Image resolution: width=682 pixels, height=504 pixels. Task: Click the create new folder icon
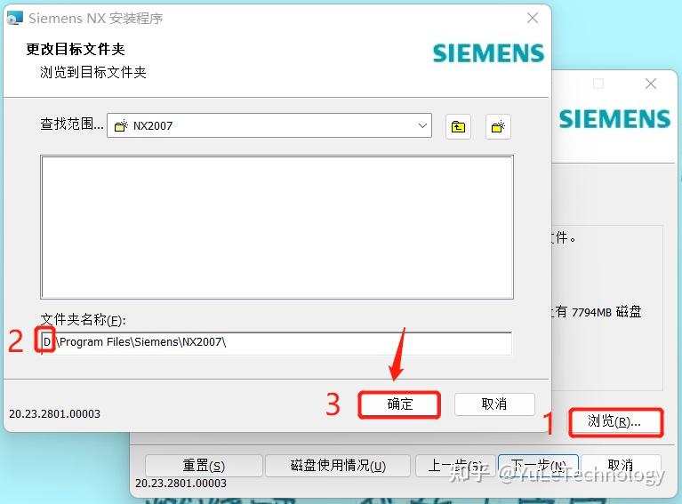pyautogui.click(x=498, y=126)
